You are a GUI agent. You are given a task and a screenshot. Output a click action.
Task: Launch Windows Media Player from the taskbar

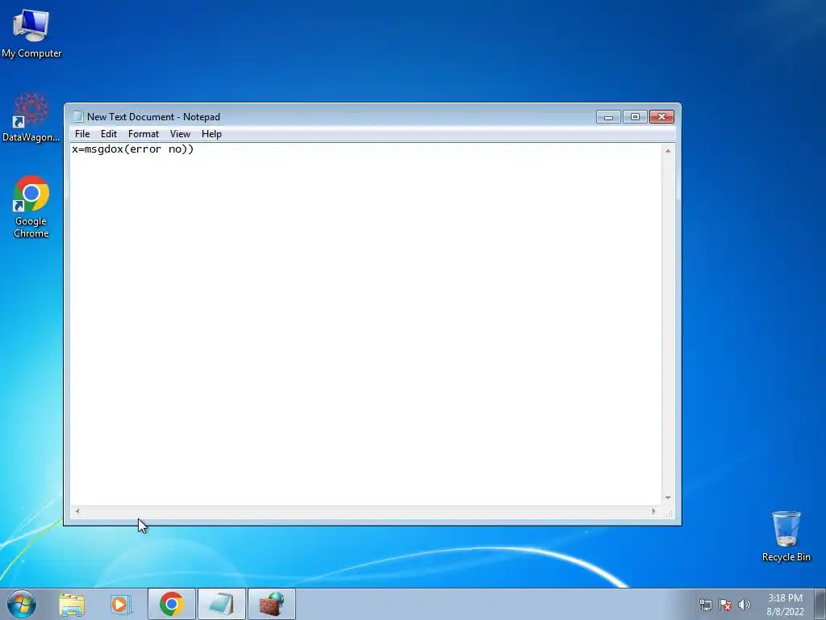121,605
